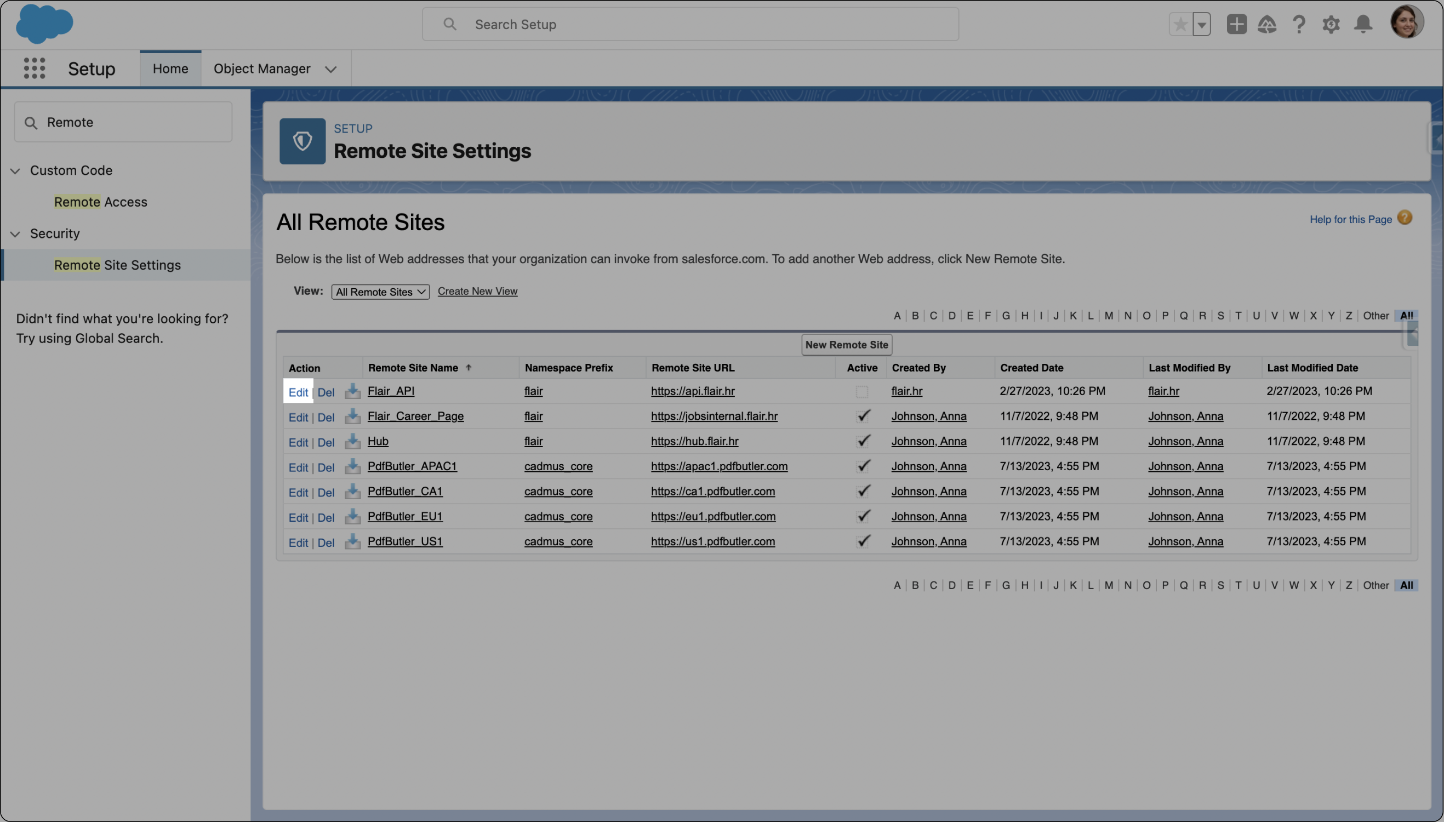Open the Create New View link
Viewport: 1444px width, 822px height.
point(477,292)
